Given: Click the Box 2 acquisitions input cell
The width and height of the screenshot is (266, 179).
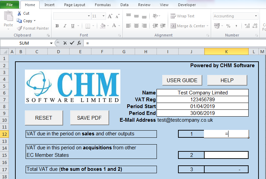Looking at the screenshot, I should [x=226, y=155].
